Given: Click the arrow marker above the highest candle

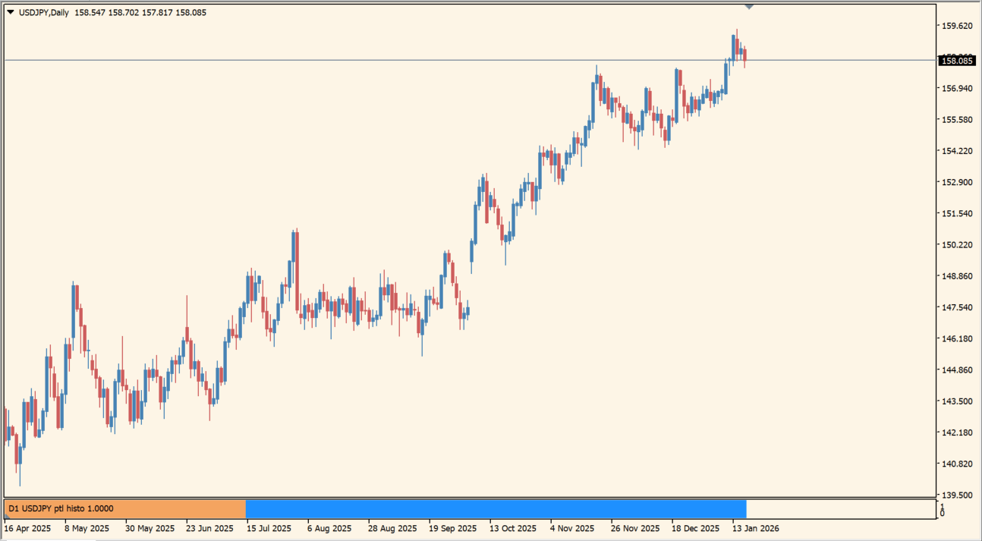Looking at the screenshot, I should click(751, 6).
